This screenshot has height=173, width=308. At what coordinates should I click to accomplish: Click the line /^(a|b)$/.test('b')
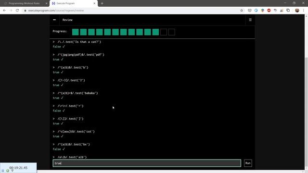[73, 67]
